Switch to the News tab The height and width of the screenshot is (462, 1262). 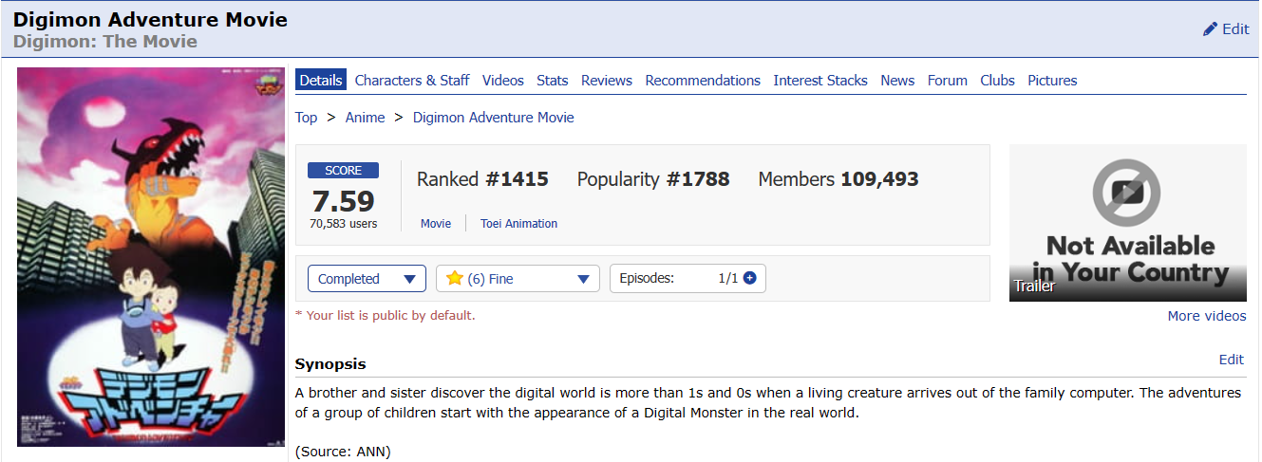(x=897, y=81)
